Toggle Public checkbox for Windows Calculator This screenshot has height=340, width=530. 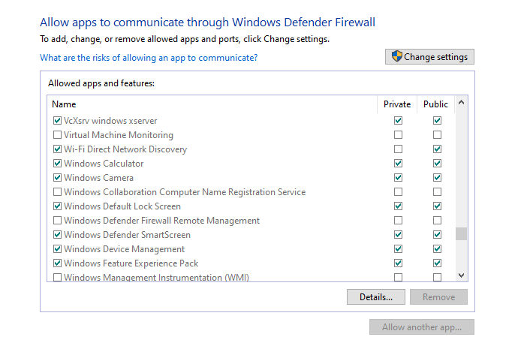click(437, 164)
